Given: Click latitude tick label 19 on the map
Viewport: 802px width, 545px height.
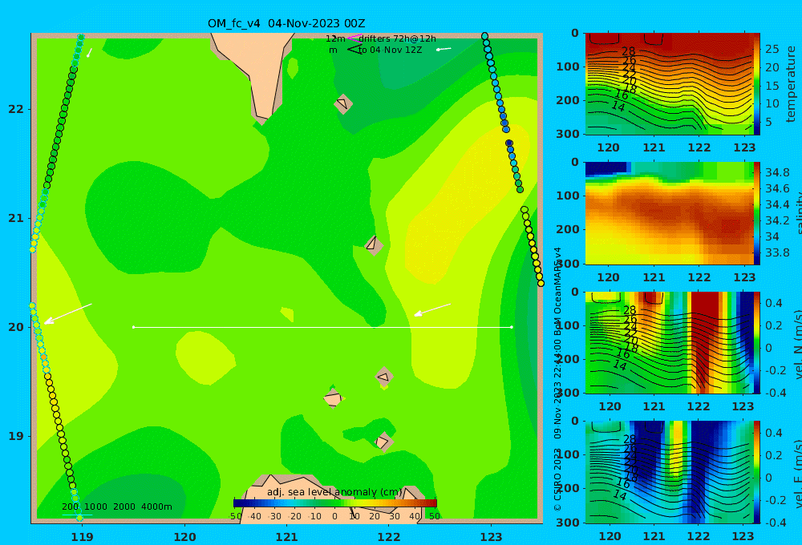Looking at the screenshot, I should coord(16,436).
